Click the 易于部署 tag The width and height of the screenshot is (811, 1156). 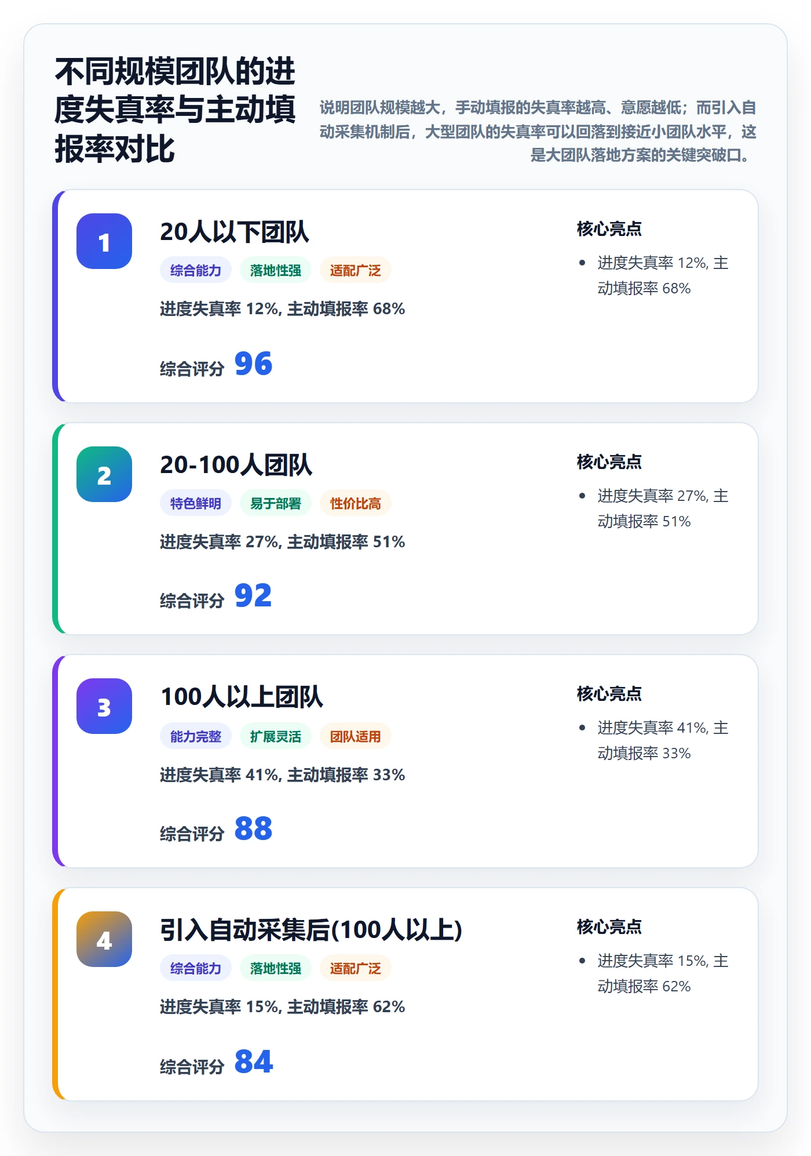coord(276,503)
